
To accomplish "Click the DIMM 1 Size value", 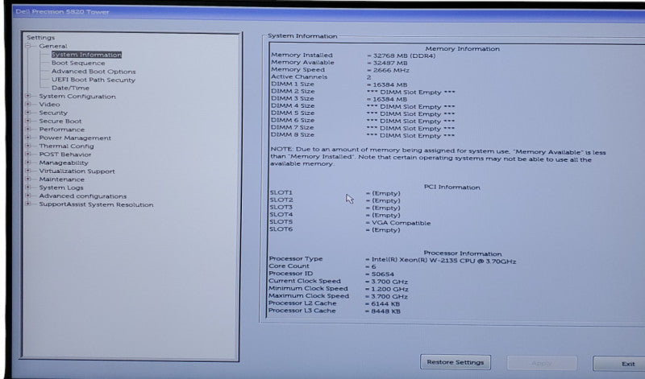I will (x=387, y=84).
